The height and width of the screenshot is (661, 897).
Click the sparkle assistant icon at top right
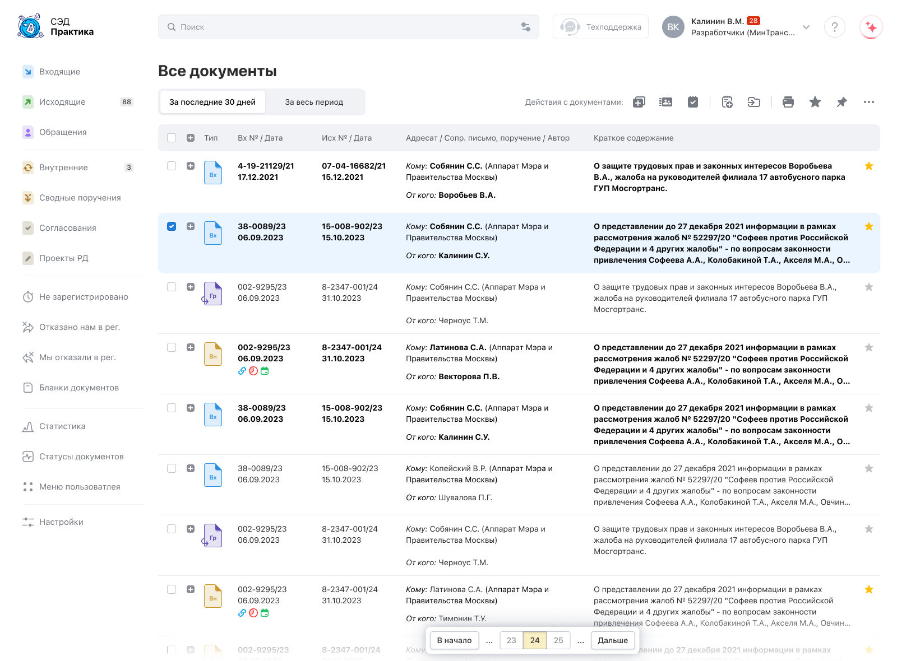[x=871, y=27]
